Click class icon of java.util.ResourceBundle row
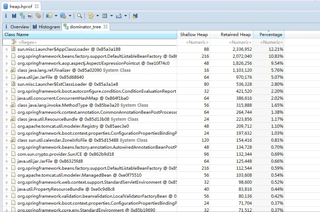 click(13, 119)
